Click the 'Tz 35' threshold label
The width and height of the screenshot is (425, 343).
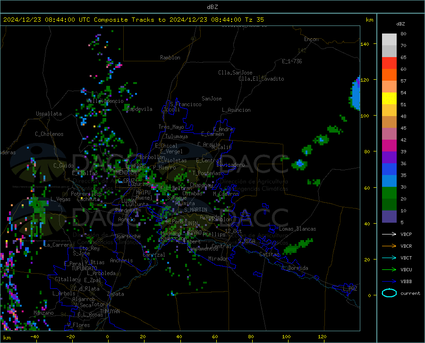[254, 20]
